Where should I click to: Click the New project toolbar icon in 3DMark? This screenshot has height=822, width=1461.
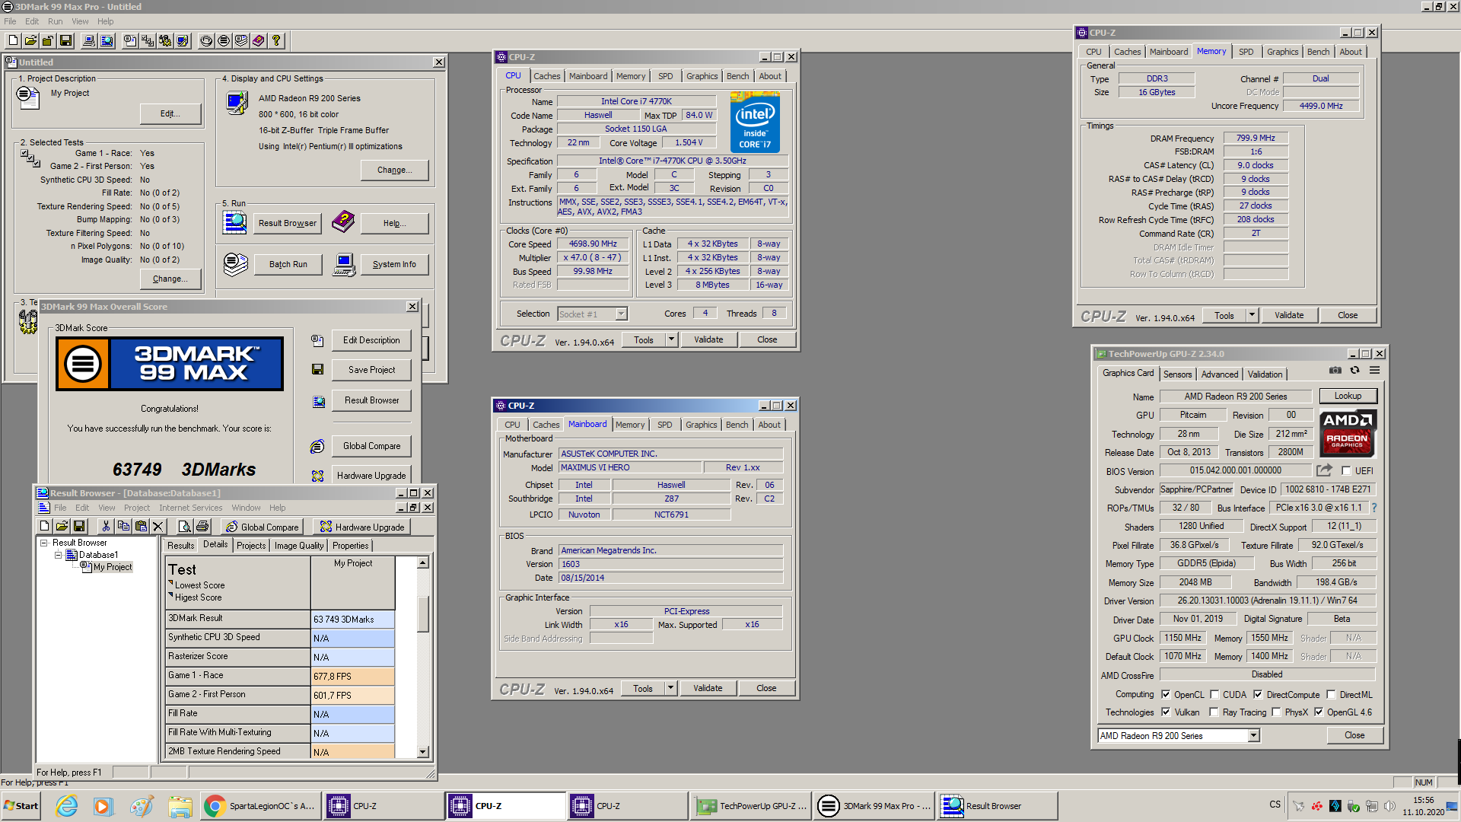point(14,41)
